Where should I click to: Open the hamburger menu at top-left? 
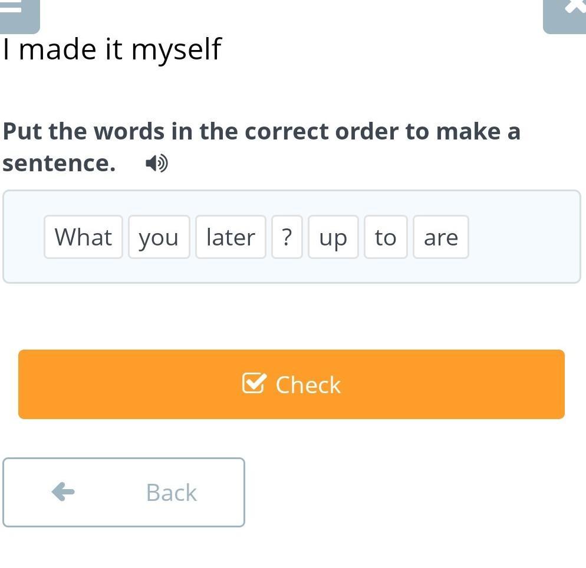point(17,13)
